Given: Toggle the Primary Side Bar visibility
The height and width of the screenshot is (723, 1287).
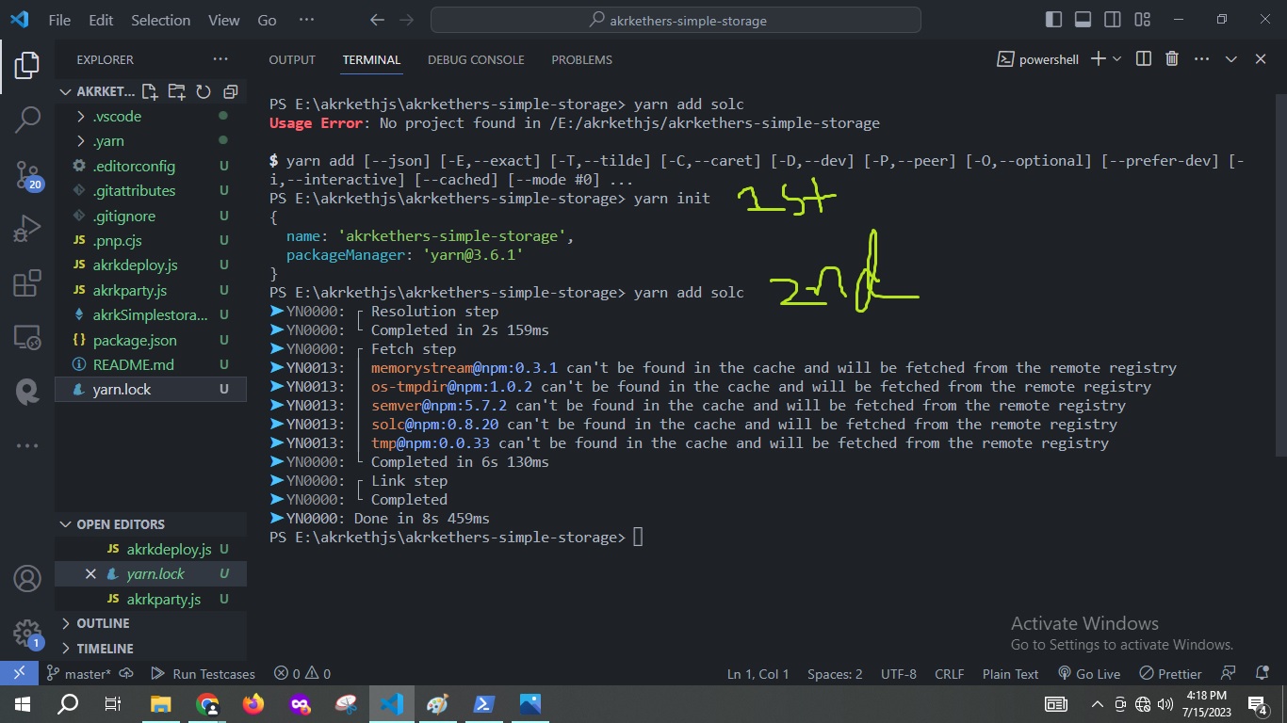Looking at the screenshot, I should pos(1053,18).
